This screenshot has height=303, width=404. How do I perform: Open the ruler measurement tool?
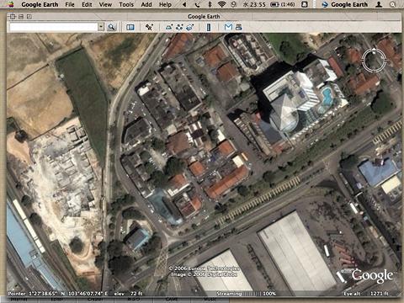209,27
